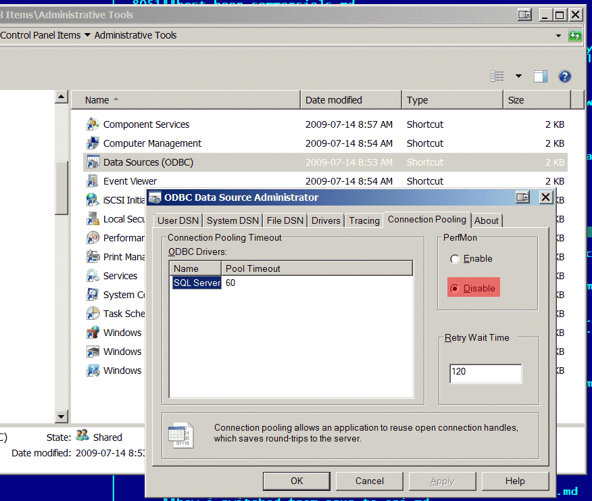Expand the Control Panel Items breadcrumb arrow

(x=87, y=35)
